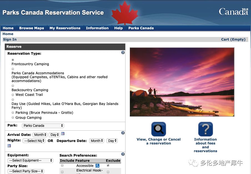Check Include box for Accessible feature

tap(62, 165)
